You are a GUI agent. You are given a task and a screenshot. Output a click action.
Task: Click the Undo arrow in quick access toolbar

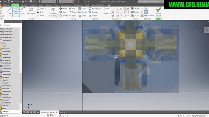(12, 1)
